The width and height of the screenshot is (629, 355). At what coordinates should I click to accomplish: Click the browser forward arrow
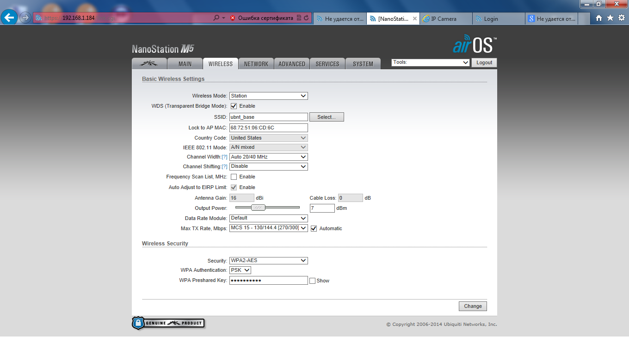point(25,18)
